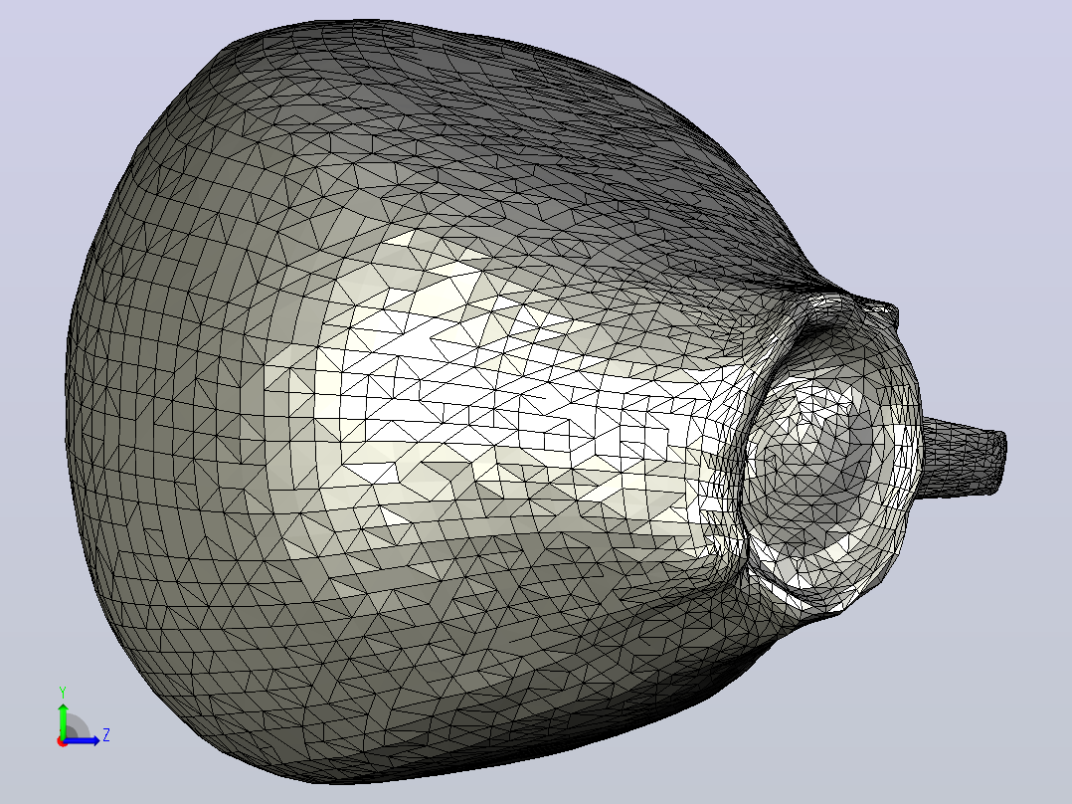1072x804 pixels.
Task: Click the blue Z axis arrow of the triad
Action: click(83, 740)
